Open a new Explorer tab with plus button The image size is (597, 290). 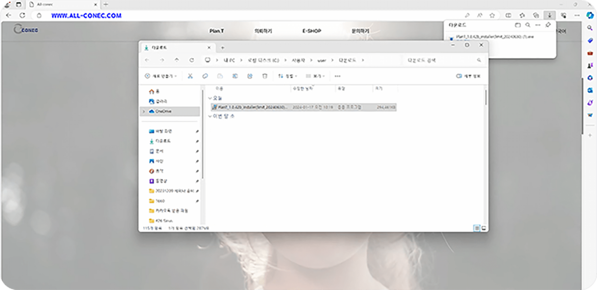222,48
